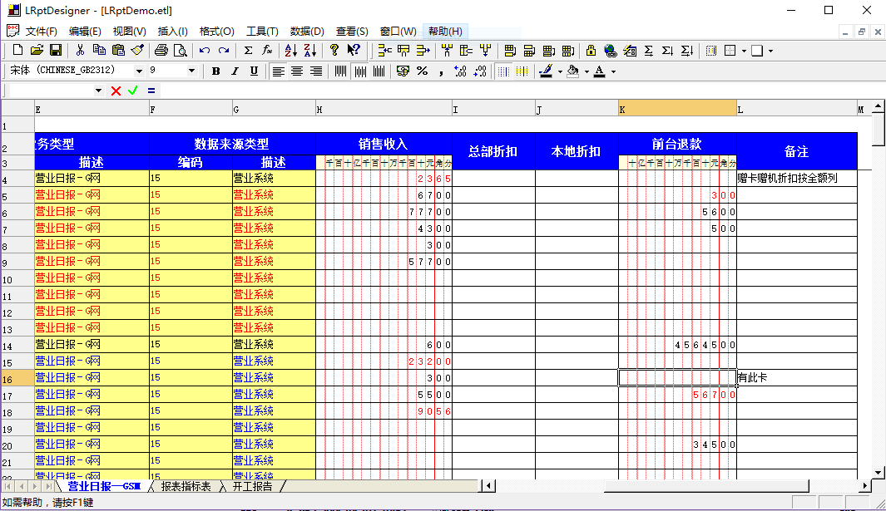Expand the border style dropdown arrow

click(x=744, y=51)
